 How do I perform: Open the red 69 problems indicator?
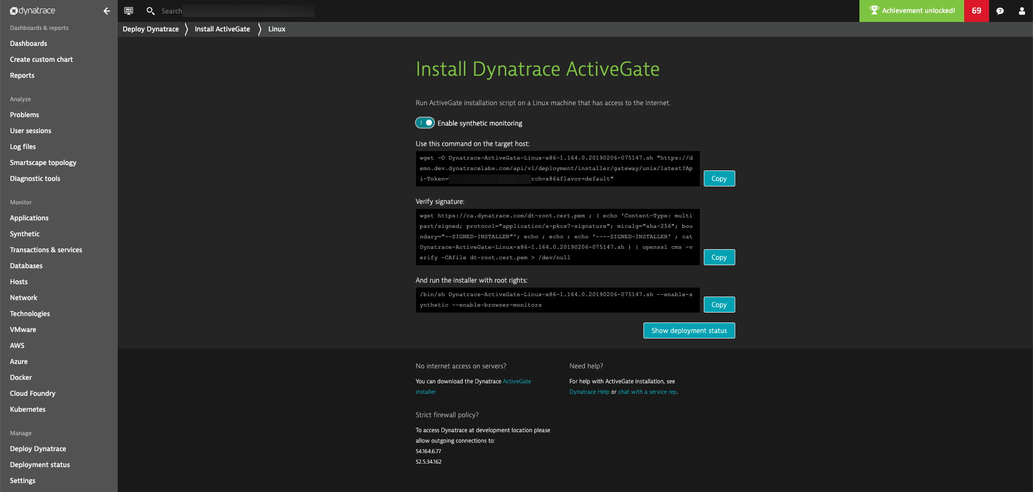(x=976, y=10)
